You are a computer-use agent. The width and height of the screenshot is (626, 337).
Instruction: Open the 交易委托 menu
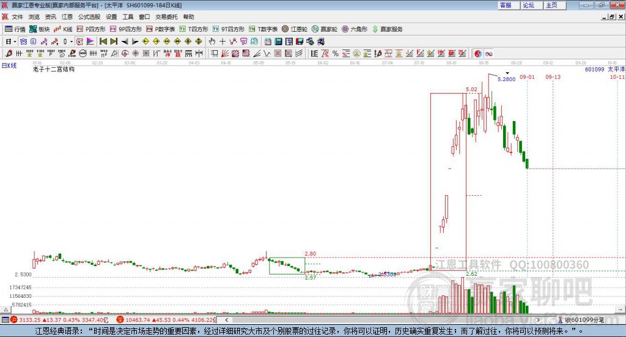tap(166, 17)
